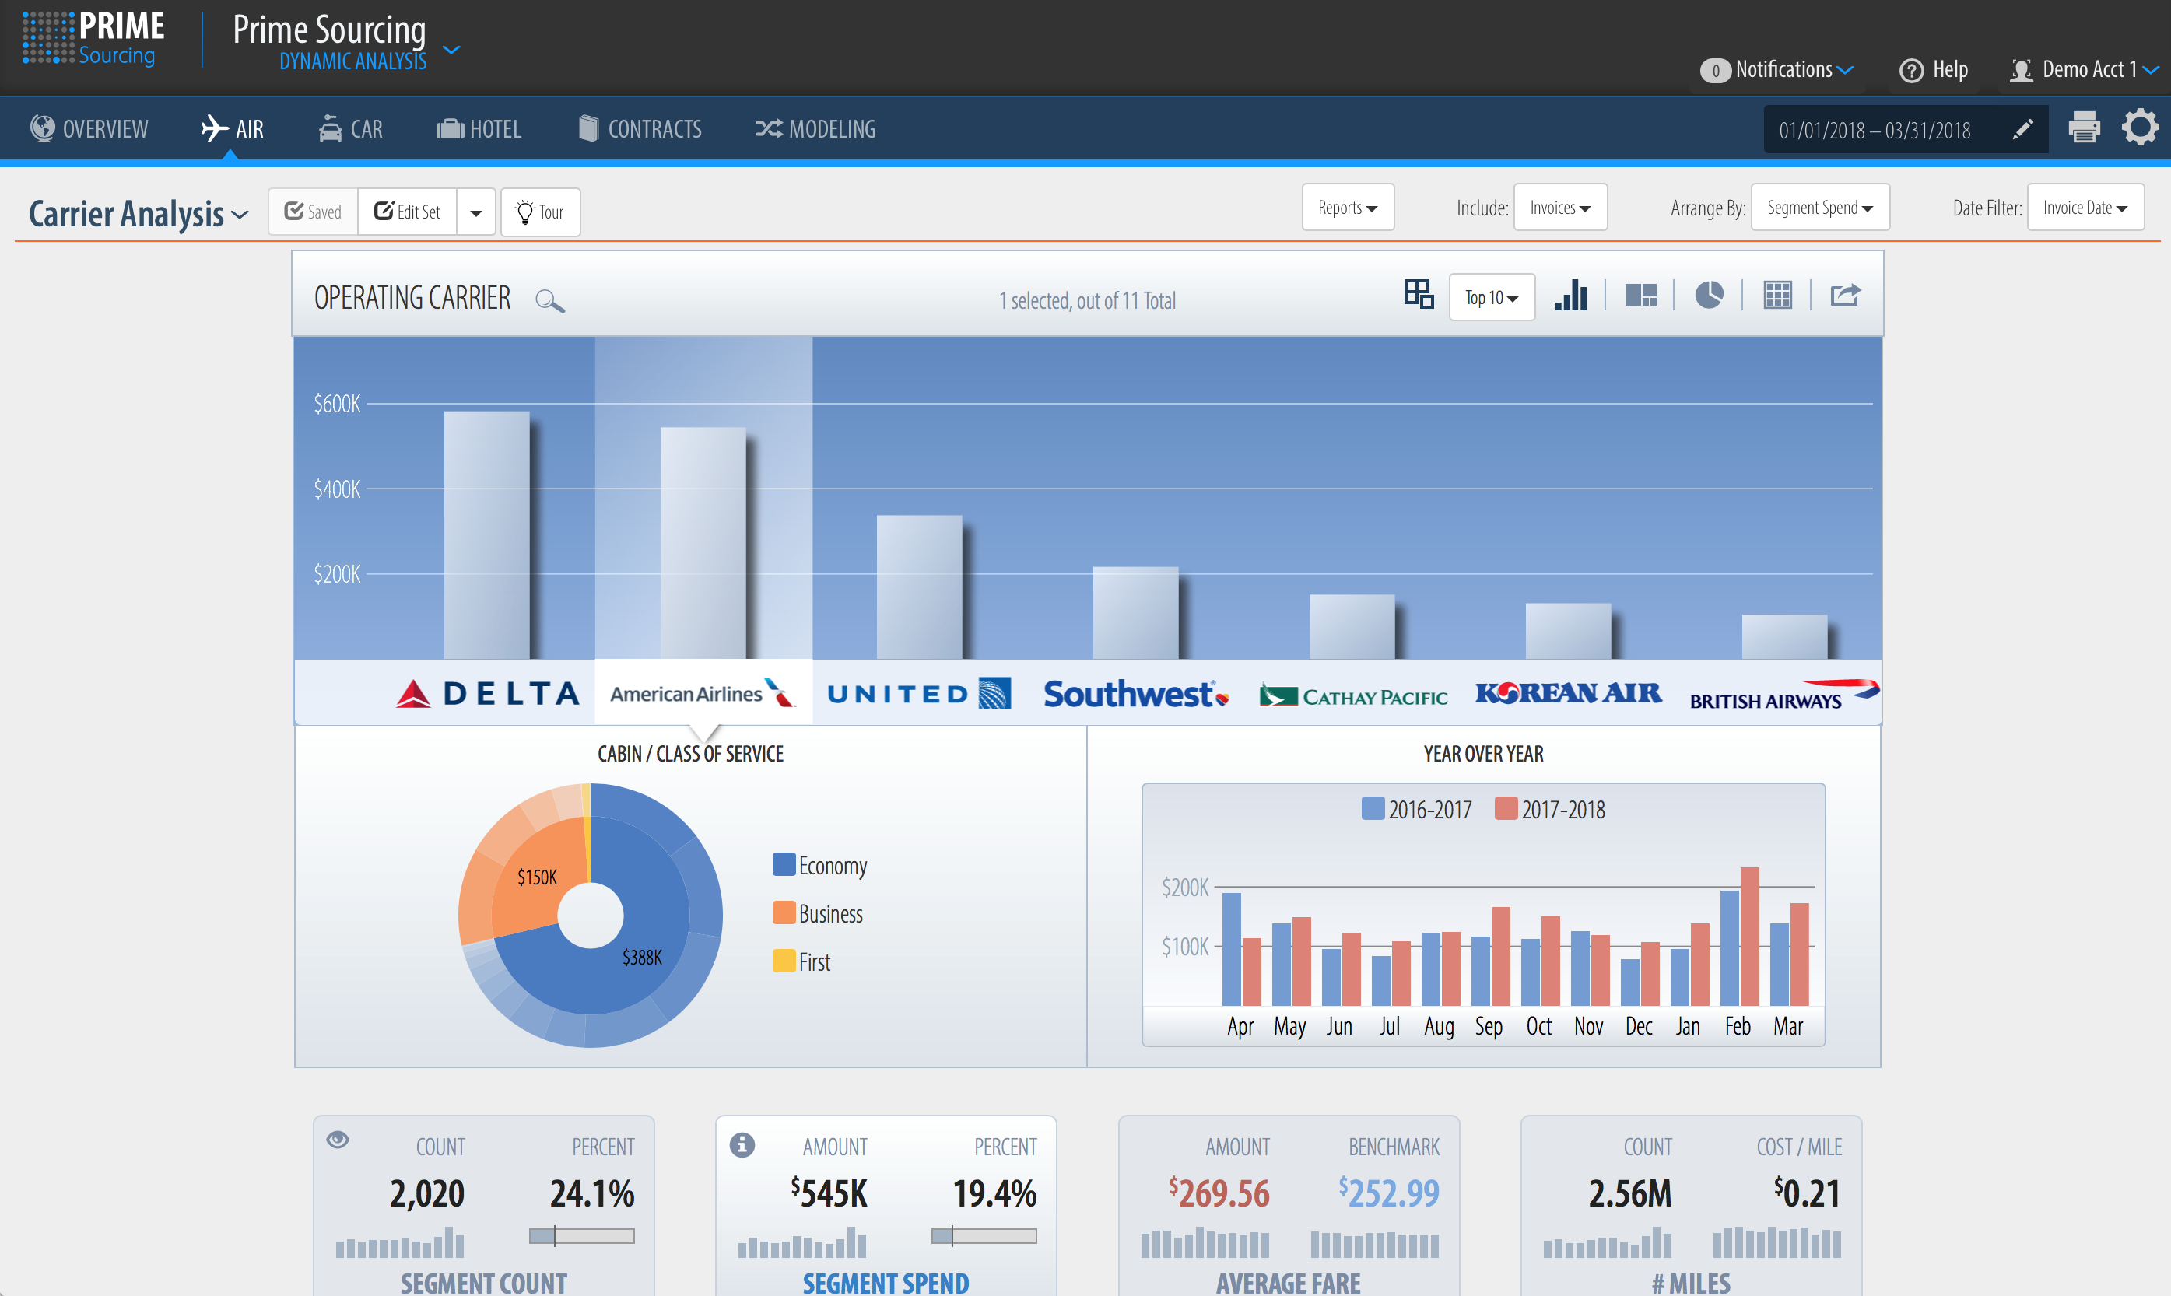The width and height of the screenshot is (2171, 1296).
Task: Open the settings gear icon
Action: (2140, 128)
